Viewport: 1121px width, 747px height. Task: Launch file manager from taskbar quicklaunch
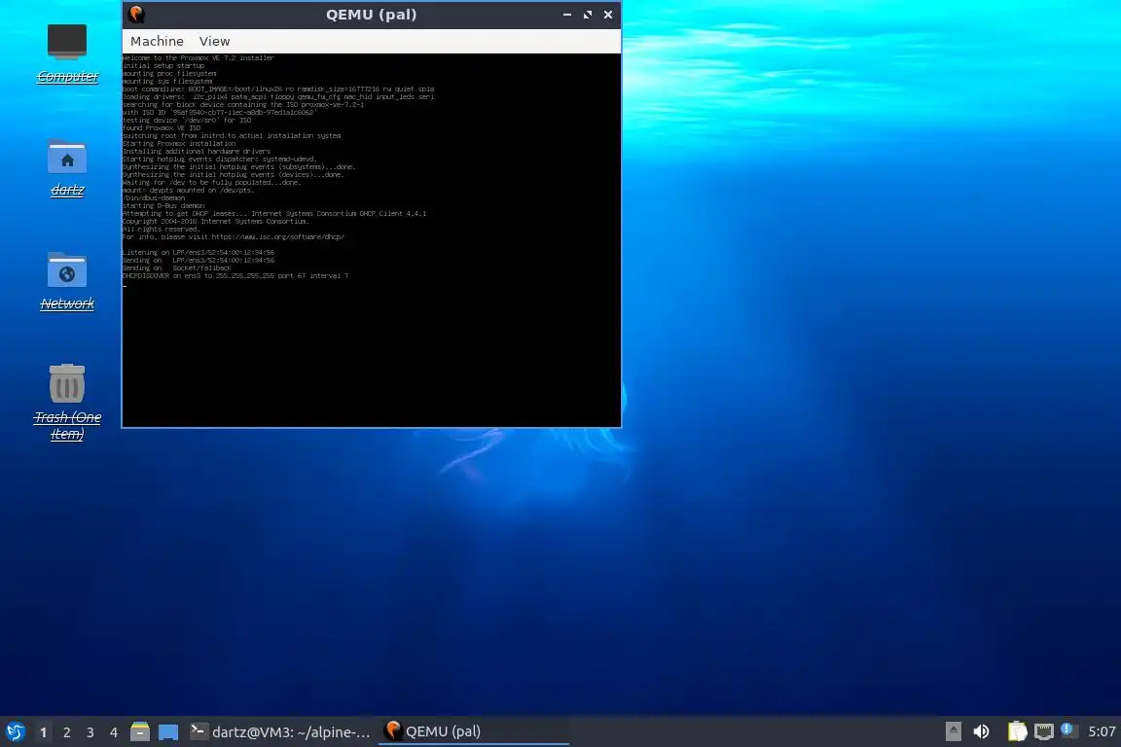tap(140, 731)
